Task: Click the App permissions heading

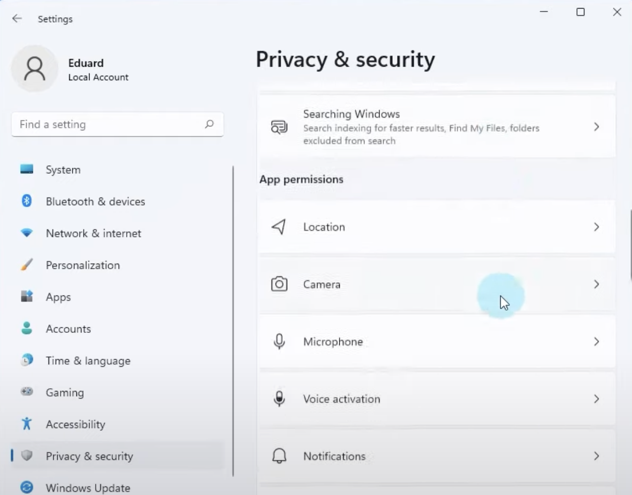Action: 301,179
